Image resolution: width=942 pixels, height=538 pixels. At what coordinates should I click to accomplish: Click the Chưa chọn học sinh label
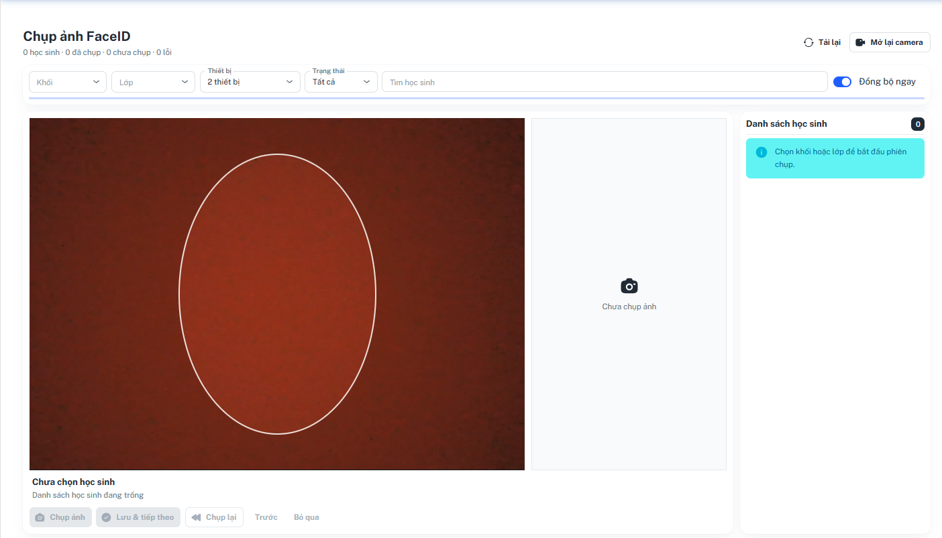74,482
